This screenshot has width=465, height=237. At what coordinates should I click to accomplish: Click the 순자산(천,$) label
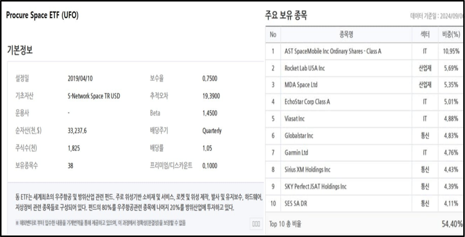28,131
